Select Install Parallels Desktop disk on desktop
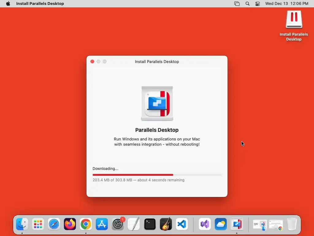Viewport: 314px width, 236px height. 294,26
